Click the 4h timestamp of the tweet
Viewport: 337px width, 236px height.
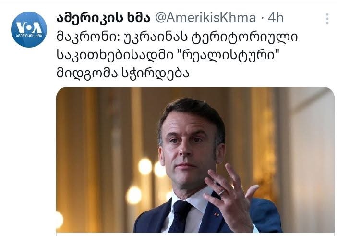click(276, 18)
